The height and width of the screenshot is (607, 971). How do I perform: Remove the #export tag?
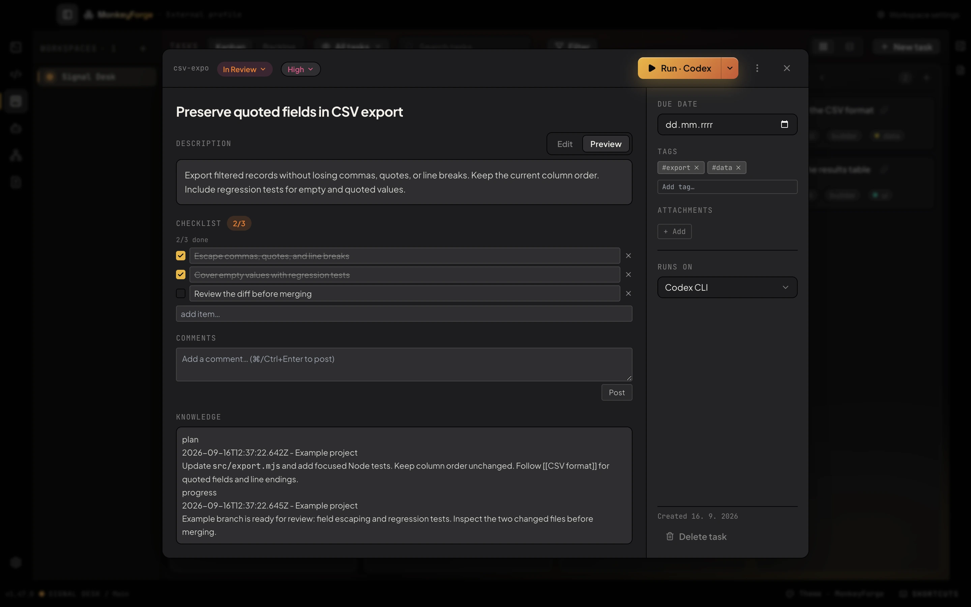click(697, 168)
